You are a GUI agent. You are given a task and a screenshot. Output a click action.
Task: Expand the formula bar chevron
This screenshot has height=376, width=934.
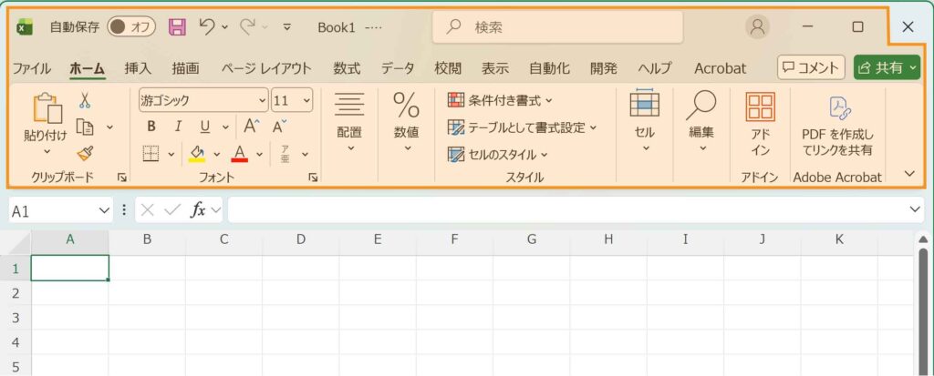tap(916, 209)
